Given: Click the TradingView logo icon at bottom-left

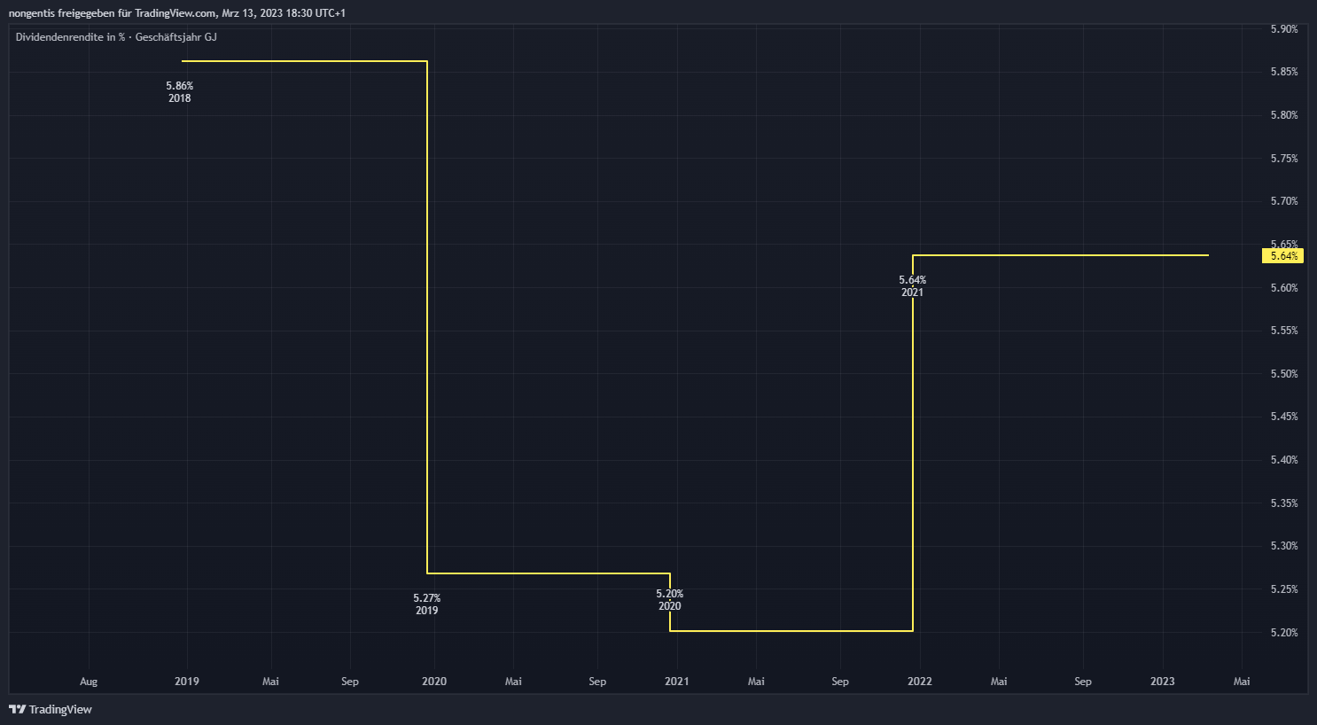Looking at the screenshot, I should (x=17, y=709).
